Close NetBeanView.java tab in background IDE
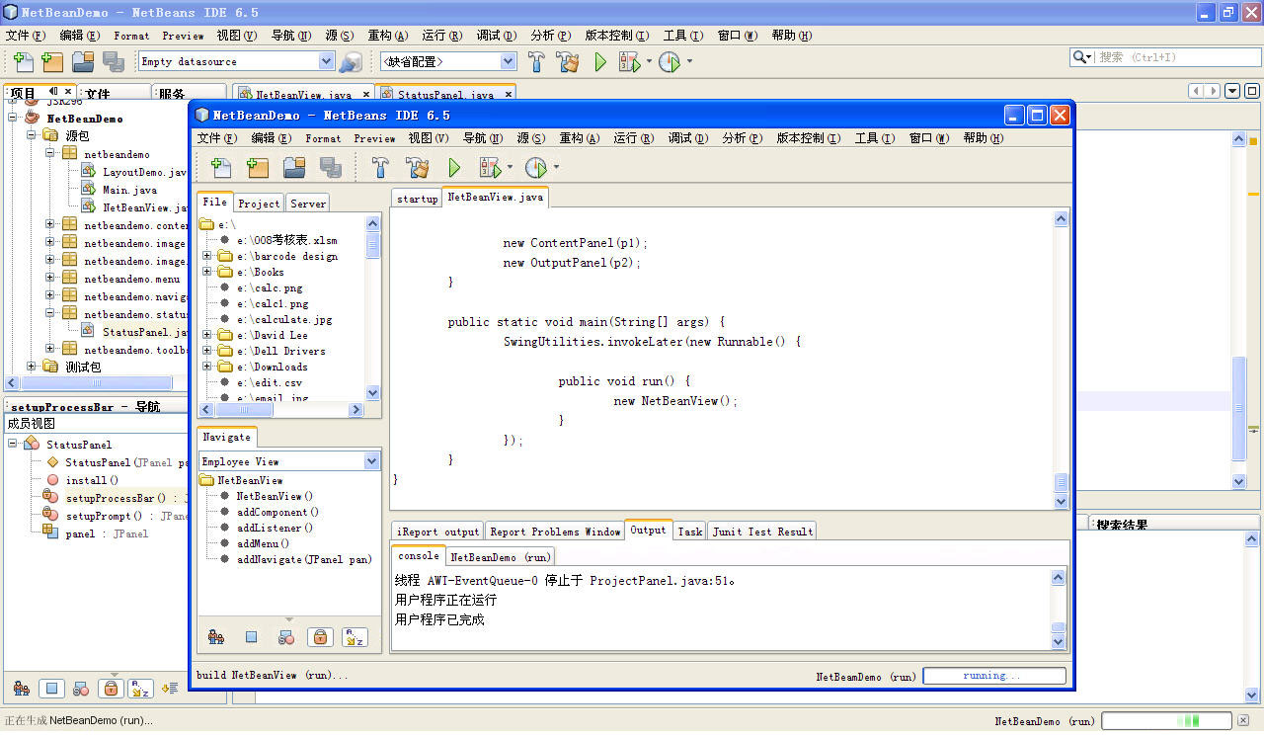The width and height of the screenshot is (1264, 737). [365, 95]
